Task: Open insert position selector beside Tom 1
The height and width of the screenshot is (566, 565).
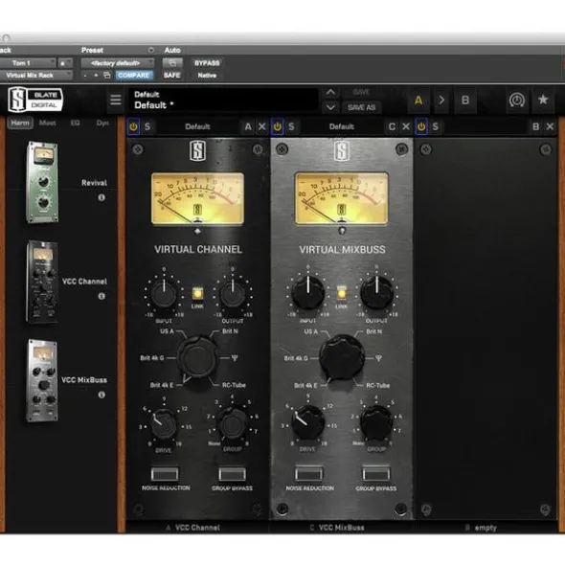Action: click(x=65, y=63)
